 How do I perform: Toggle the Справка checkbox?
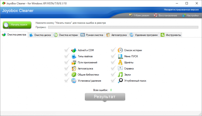(113, 68)
